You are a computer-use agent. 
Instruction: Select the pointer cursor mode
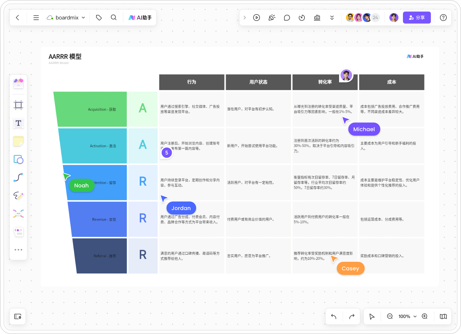tap(372, 316)
